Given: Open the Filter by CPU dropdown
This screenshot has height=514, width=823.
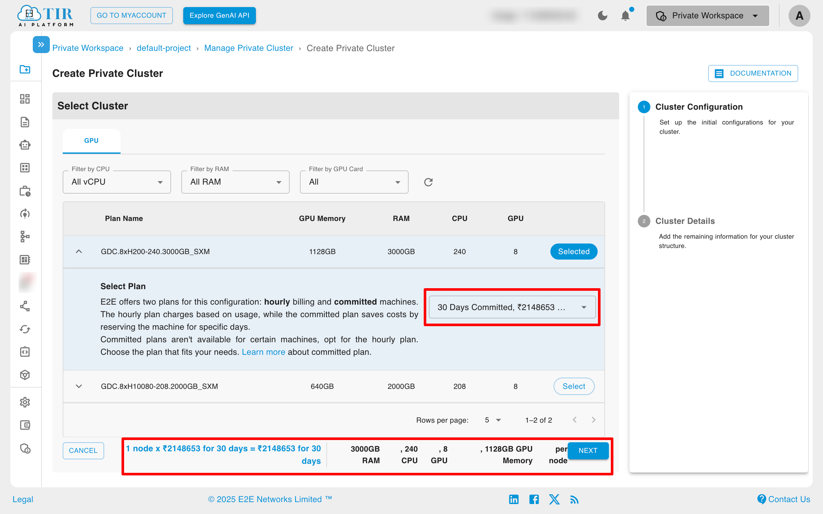Looking at the screenshot, I should click(117, 182).
